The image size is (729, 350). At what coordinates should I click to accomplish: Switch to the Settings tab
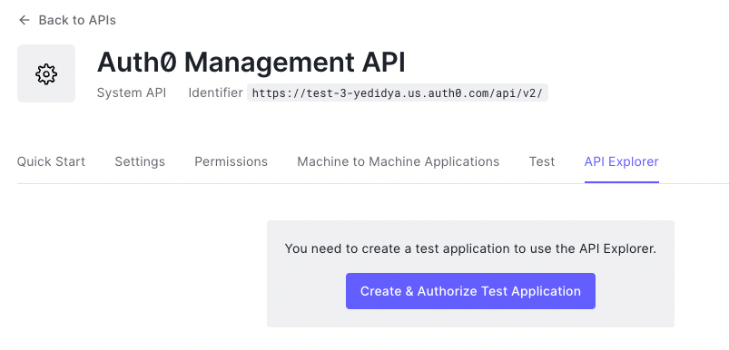tap(140, 161)
